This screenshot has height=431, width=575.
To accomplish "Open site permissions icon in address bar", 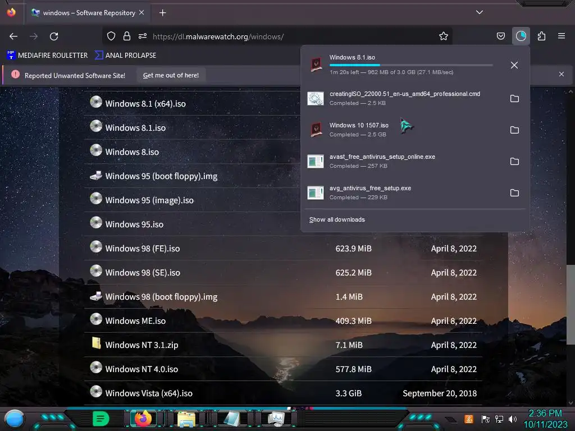I will 143,36.
